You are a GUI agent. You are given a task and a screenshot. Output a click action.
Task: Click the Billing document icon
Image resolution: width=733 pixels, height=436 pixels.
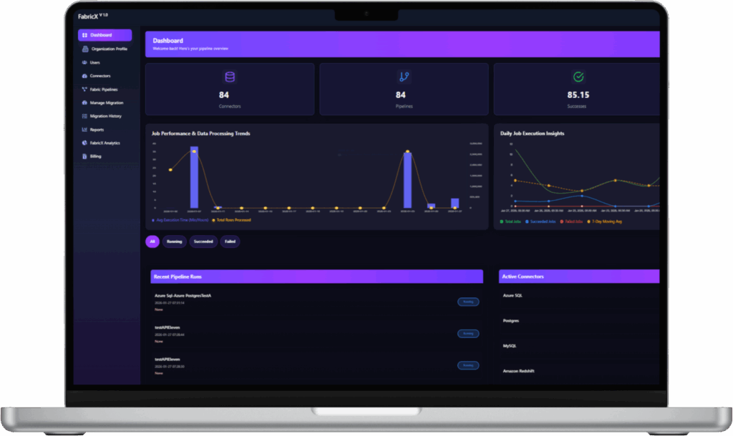[x=84, y=157]
